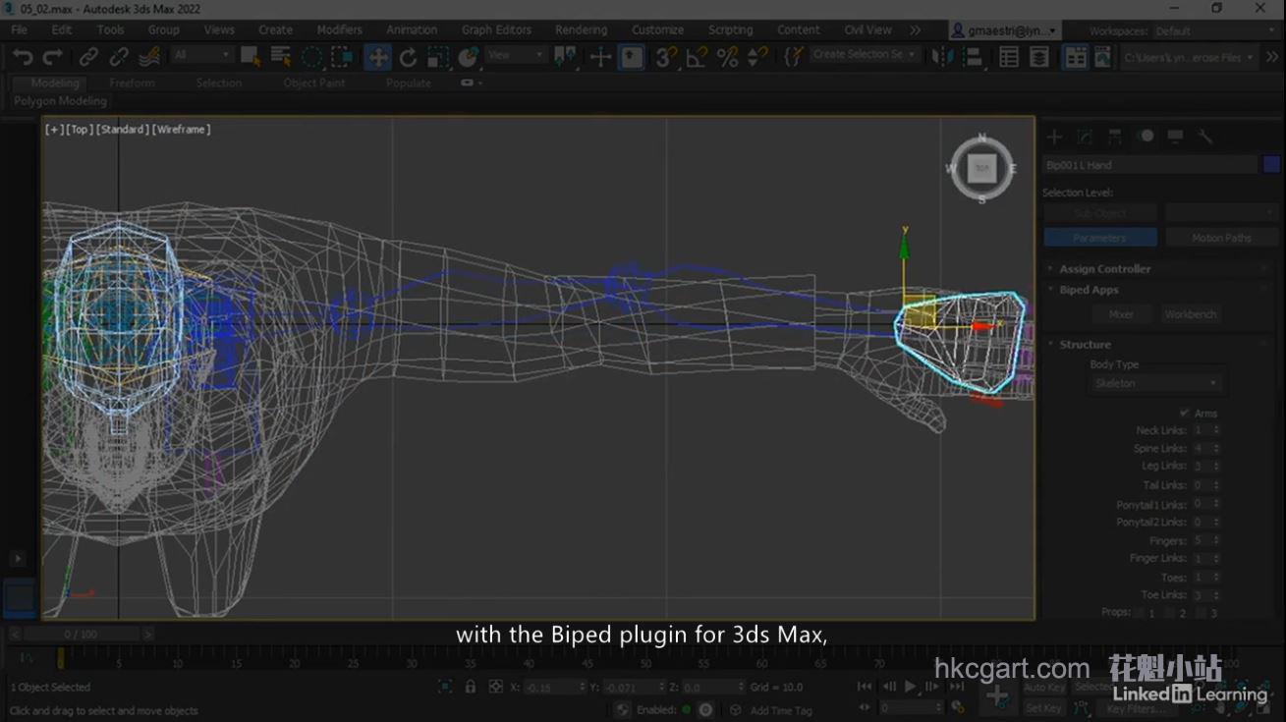Open the Create tab in command panel

tap(1055, 137)
